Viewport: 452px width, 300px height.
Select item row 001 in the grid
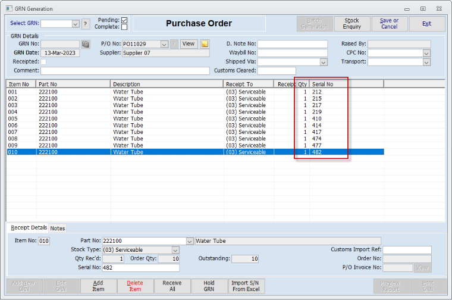coord(196,92)
